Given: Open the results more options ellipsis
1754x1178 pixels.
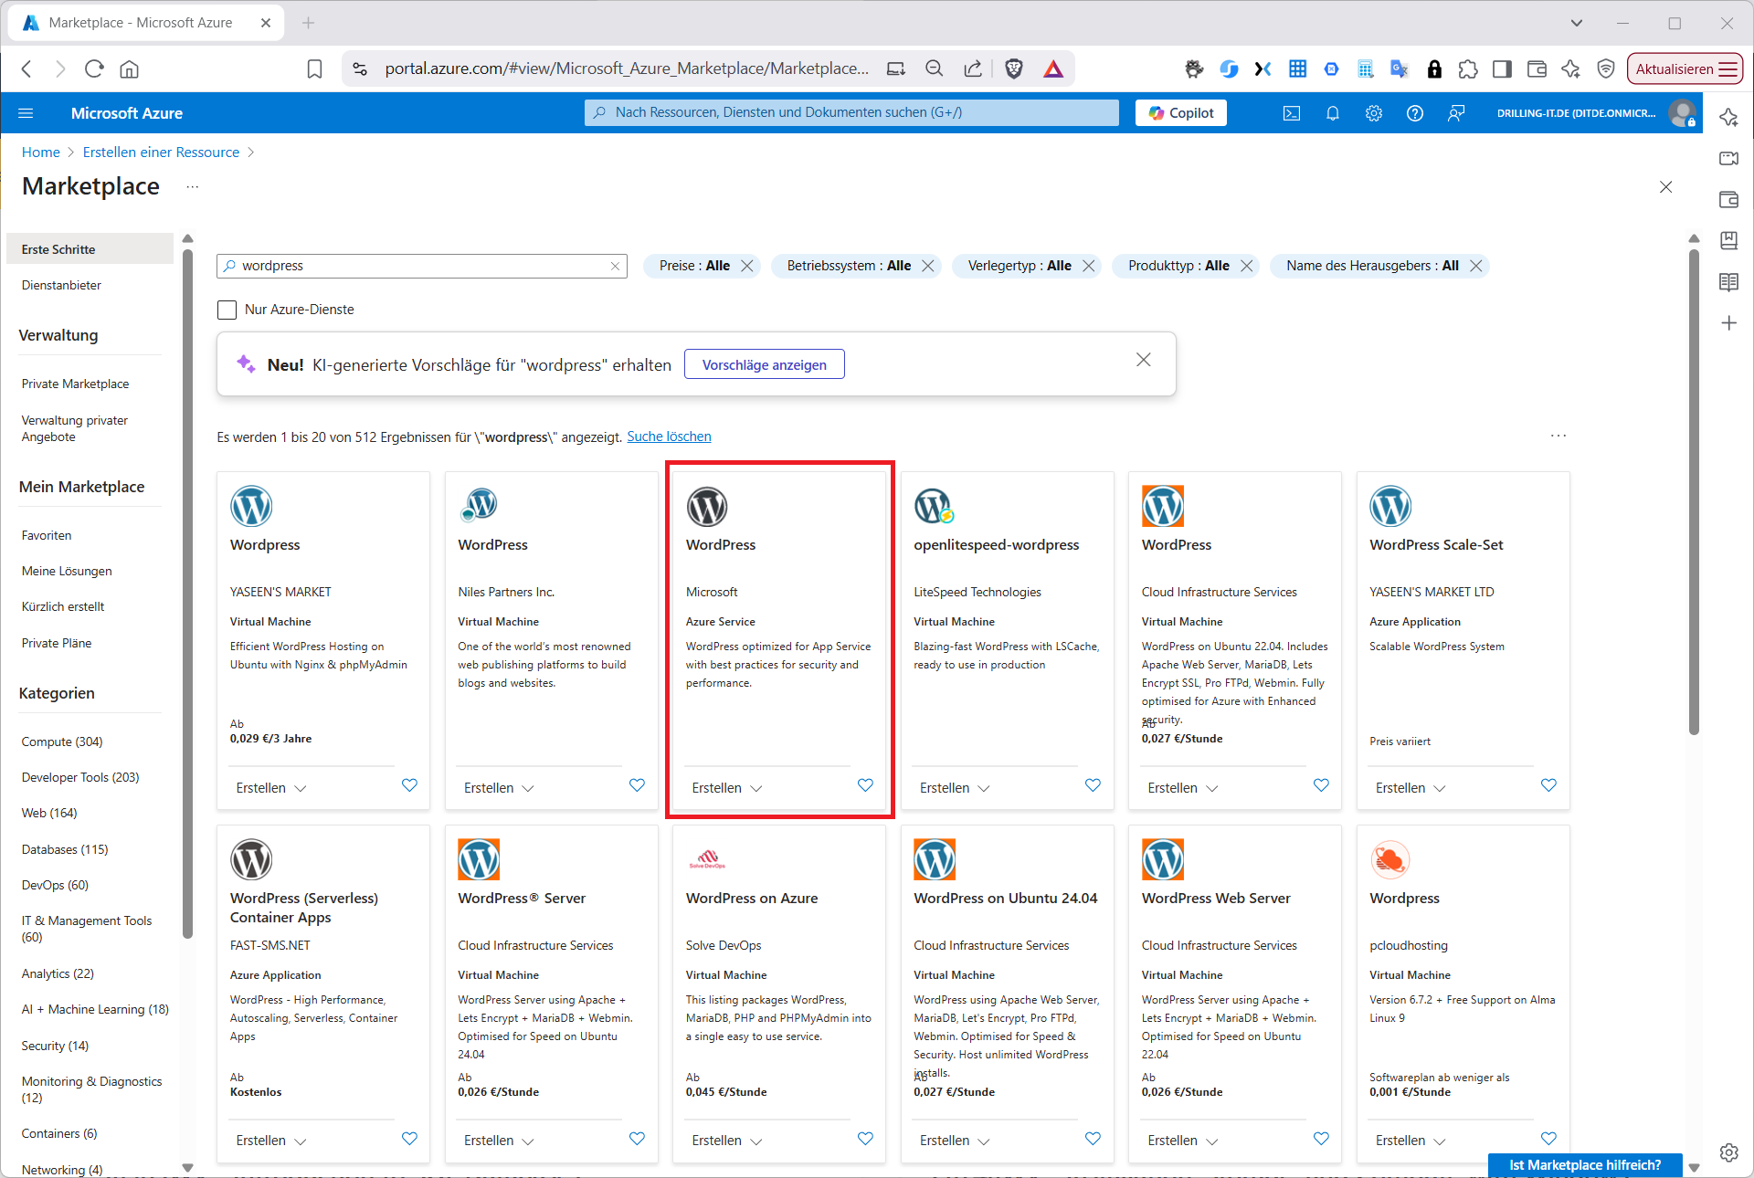Looking at the screenshot, I should pyautogui.click(x=1558, y=436).
